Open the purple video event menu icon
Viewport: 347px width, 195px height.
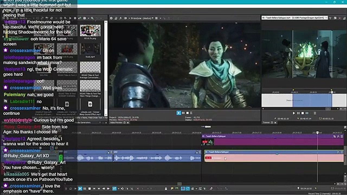(x=342, y=136)
